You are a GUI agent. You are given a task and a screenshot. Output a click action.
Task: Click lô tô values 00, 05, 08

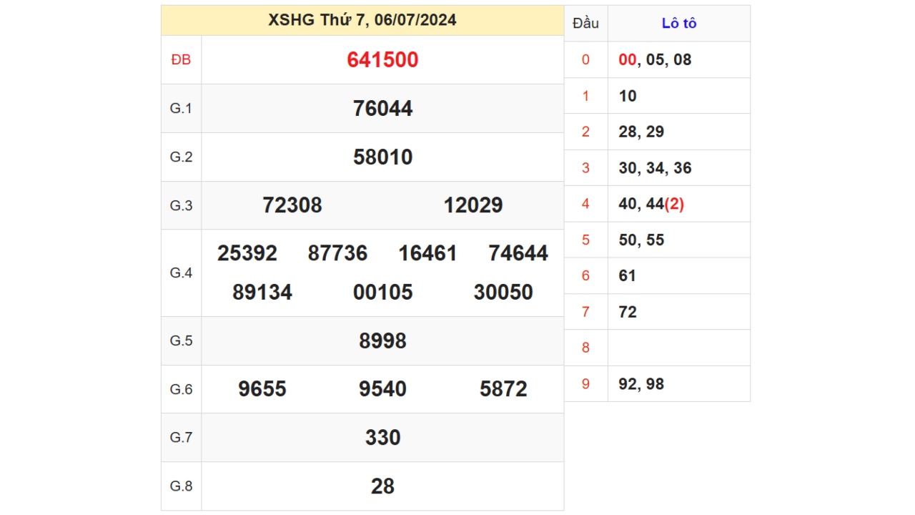pos(655,60)
